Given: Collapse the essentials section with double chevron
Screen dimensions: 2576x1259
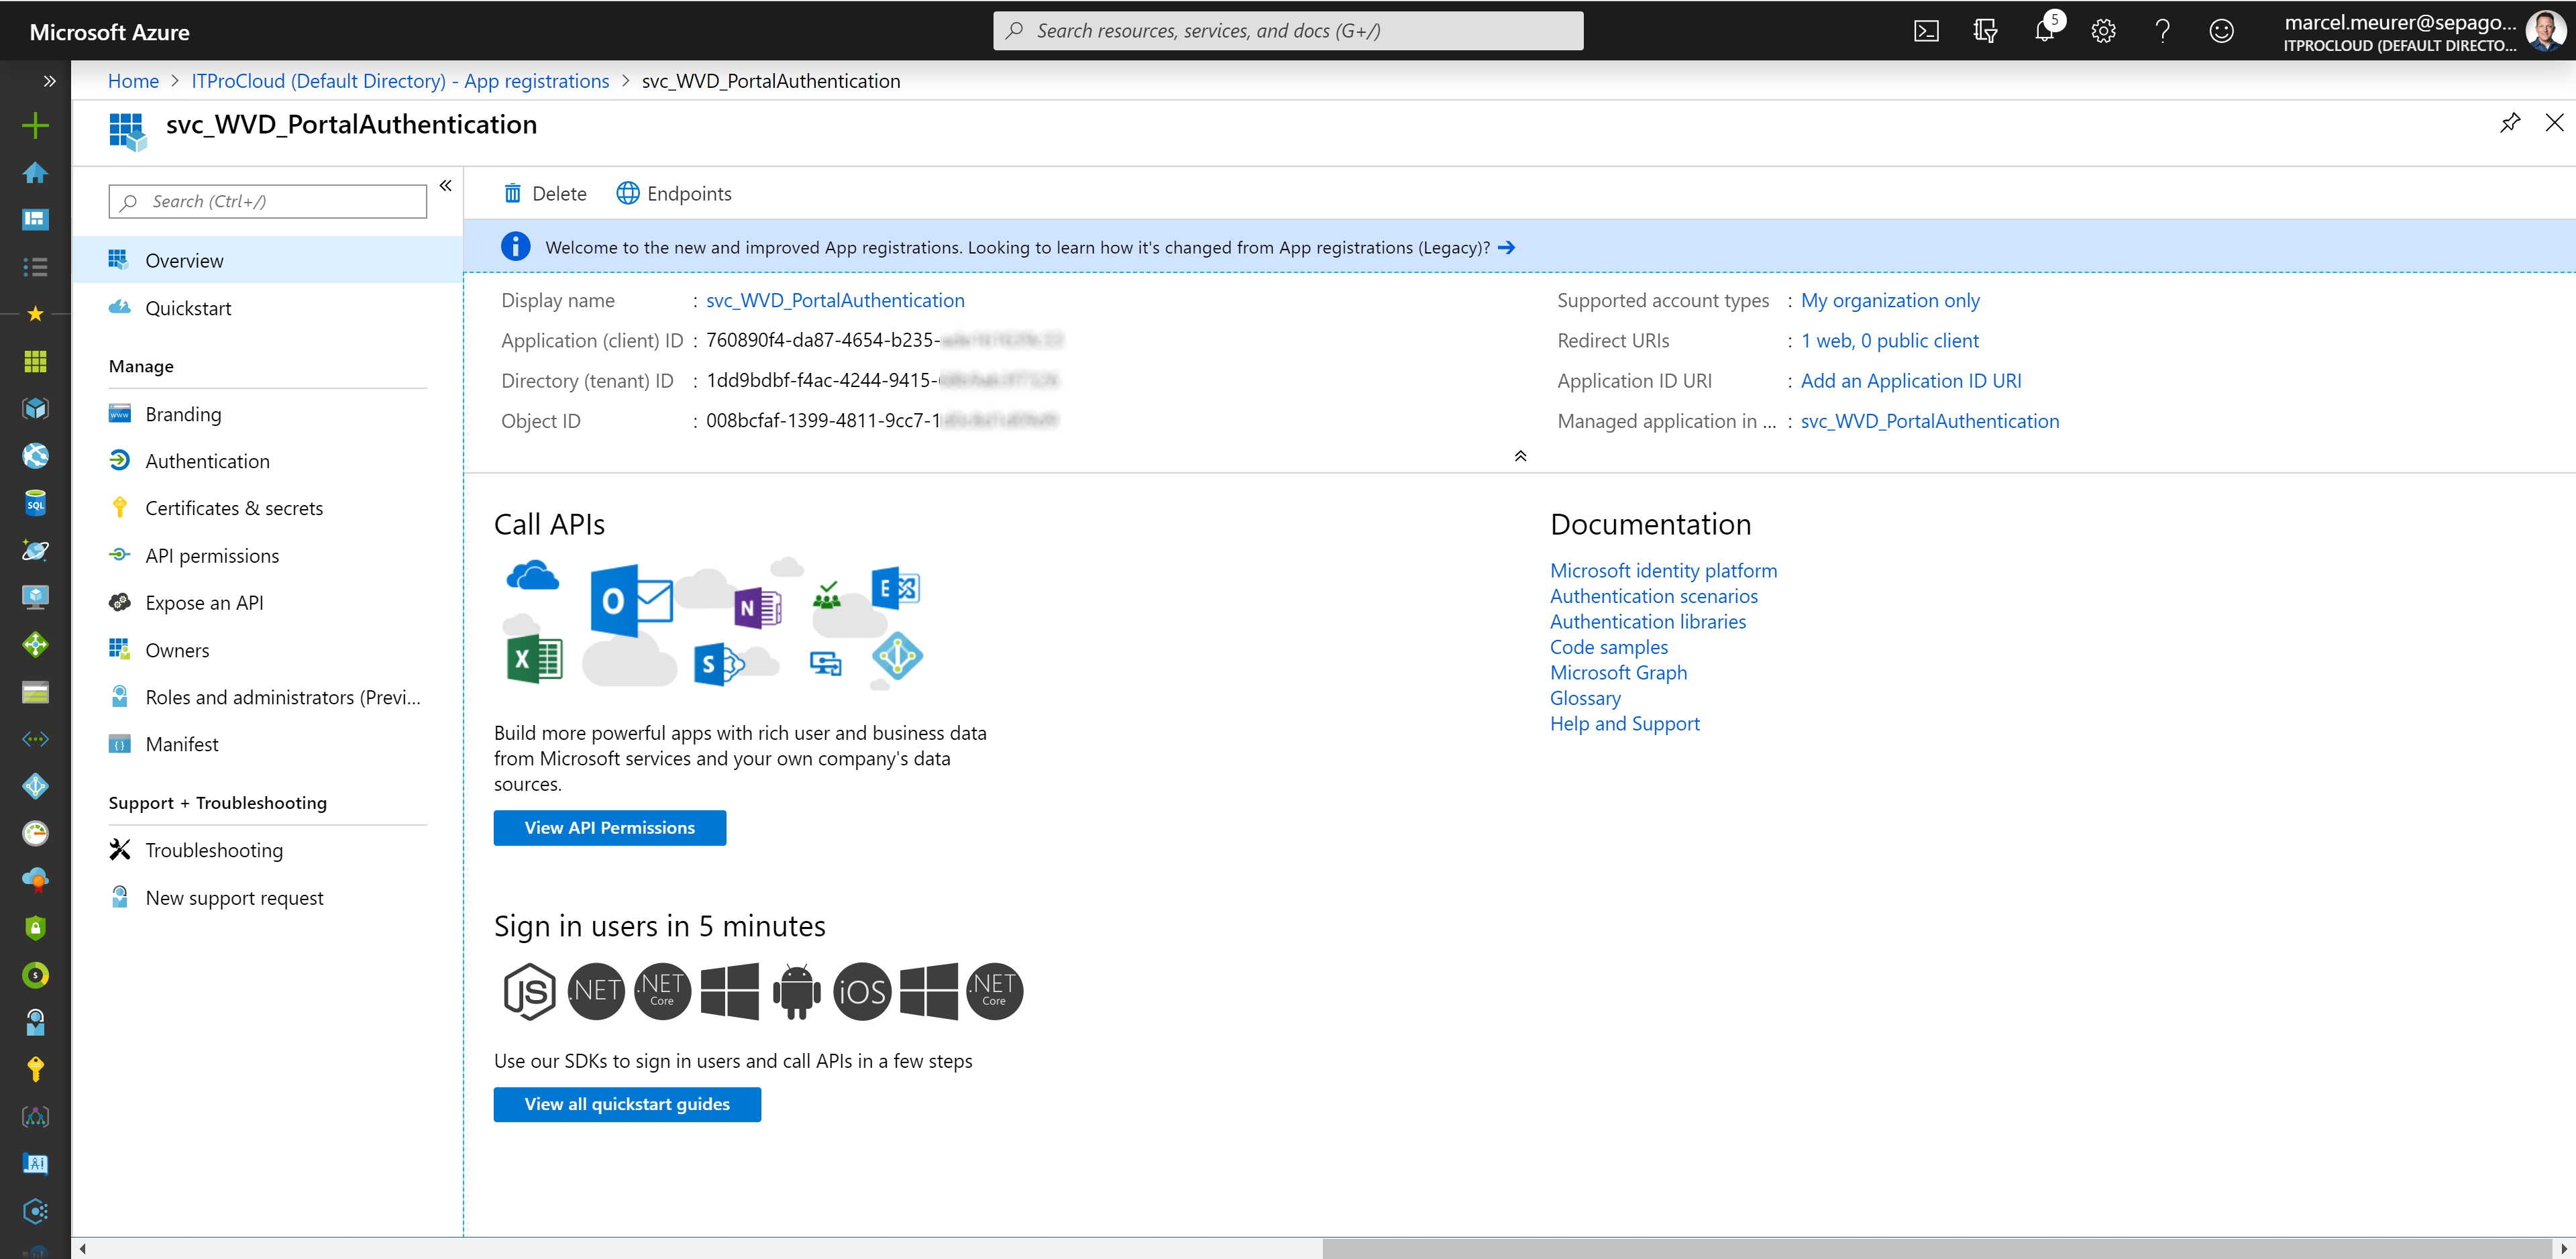Looking at the screenshot, I should click(x=1520, y=456).
